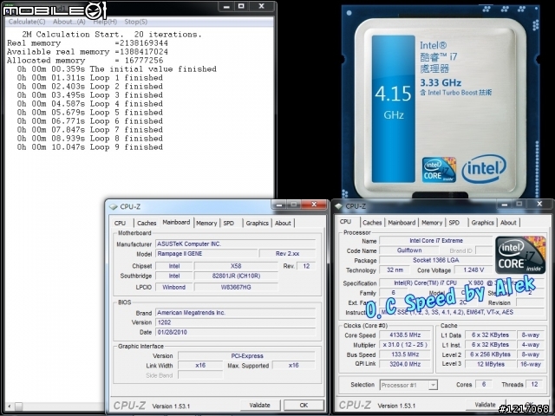Click the LPCIO value W83667HG
Screen dimensions: 555x416
[236, 287]
